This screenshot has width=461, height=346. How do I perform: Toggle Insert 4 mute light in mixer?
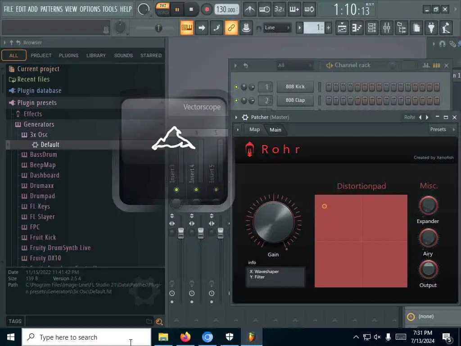click(196, 190)
